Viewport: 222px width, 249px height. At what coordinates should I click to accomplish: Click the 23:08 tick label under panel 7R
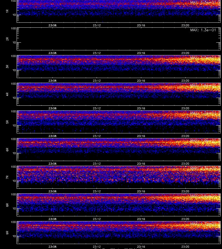click(52, 191)
